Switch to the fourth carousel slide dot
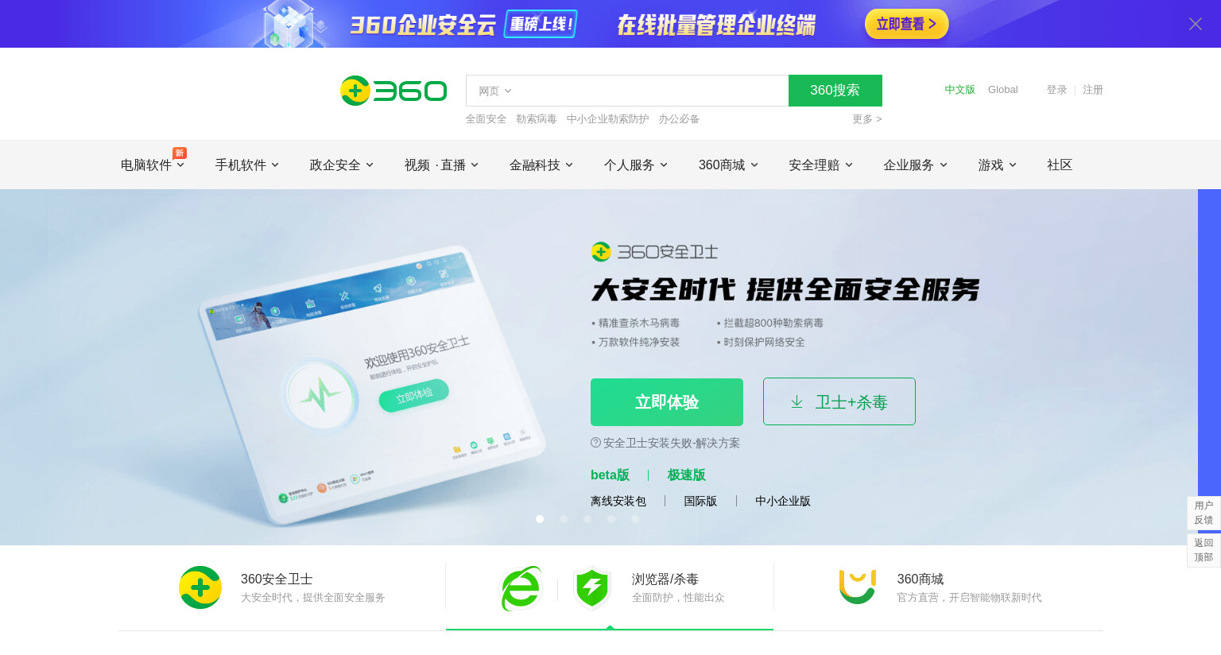The width and height of the screenshot is (1221, 655). pyautogui.click(x=611, y=519)
